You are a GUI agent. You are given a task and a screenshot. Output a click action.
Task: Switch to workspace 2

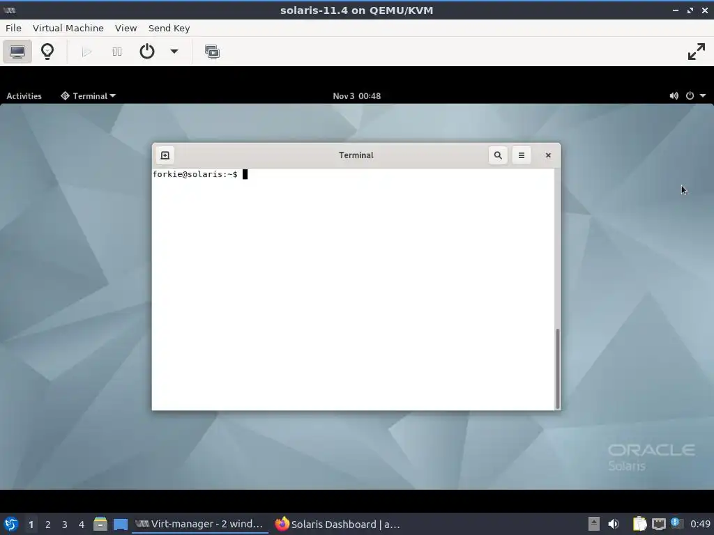click(x=48, y=525)
